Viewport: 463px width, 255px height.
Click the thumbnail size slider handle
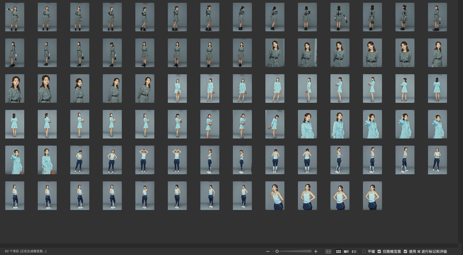pyautogui.click(x=277, y=251)
